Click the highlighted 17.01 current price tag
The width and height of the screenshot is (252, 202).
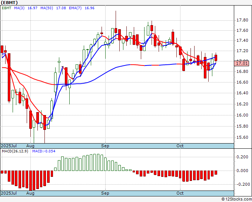pyautogui.click(x=242, y=63)
